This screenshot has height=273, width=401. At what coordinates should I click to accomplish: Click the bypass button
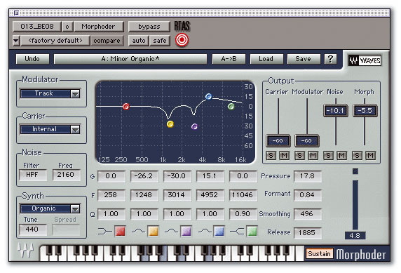pos(149,27)
